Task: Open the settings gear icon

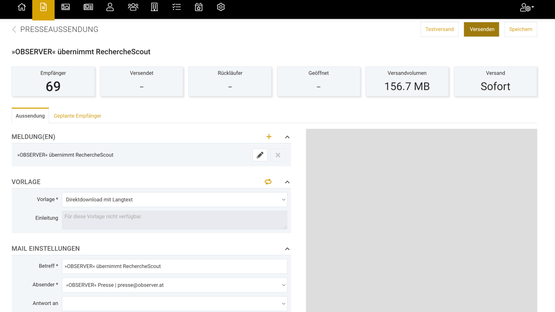Action: tap(221, 7)
